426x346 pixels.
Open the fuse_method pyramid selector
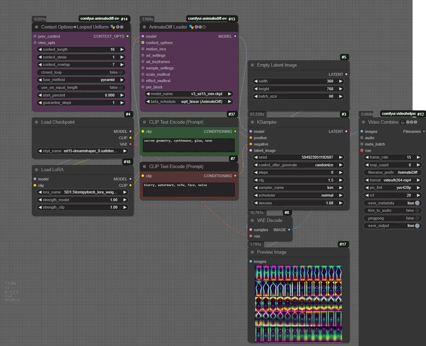[81, 80]
